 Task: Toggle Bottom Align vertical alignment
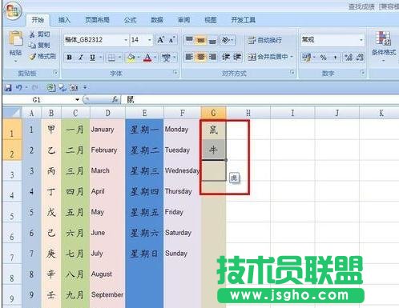(212, 40)
